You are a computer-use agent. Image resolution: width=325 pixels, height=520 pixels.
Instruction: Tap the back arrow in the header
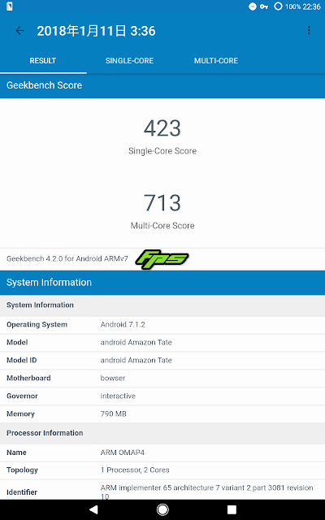19,31
